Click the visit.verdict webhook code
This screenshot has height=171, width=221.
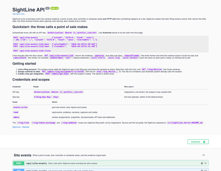(x=130, y=58)
